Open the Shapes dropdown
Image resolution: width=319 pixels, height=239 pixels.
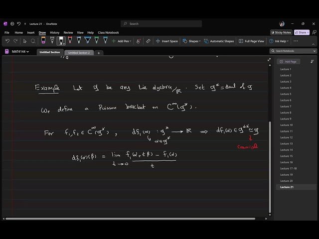(x=191, y=41)
